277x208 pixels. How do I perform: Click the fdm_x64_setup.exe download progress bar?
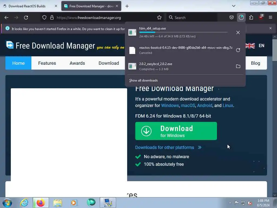coord(183,32)
